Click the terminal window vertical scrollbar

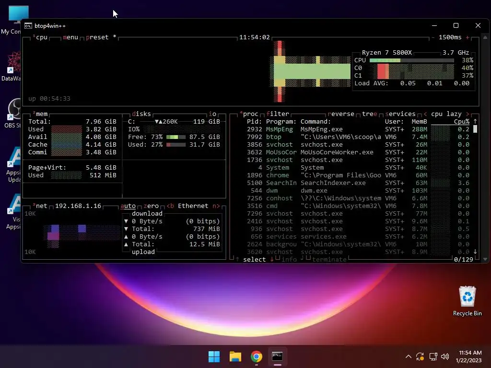click(485, 148)
